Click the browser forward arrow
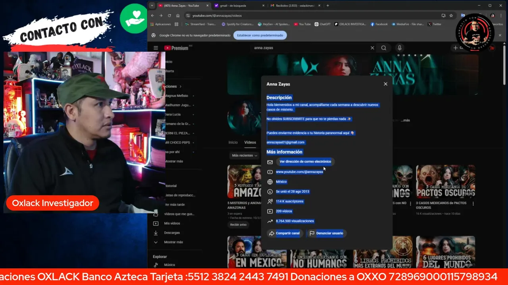This screenshot has height=285, width=508. pos(161,15)
